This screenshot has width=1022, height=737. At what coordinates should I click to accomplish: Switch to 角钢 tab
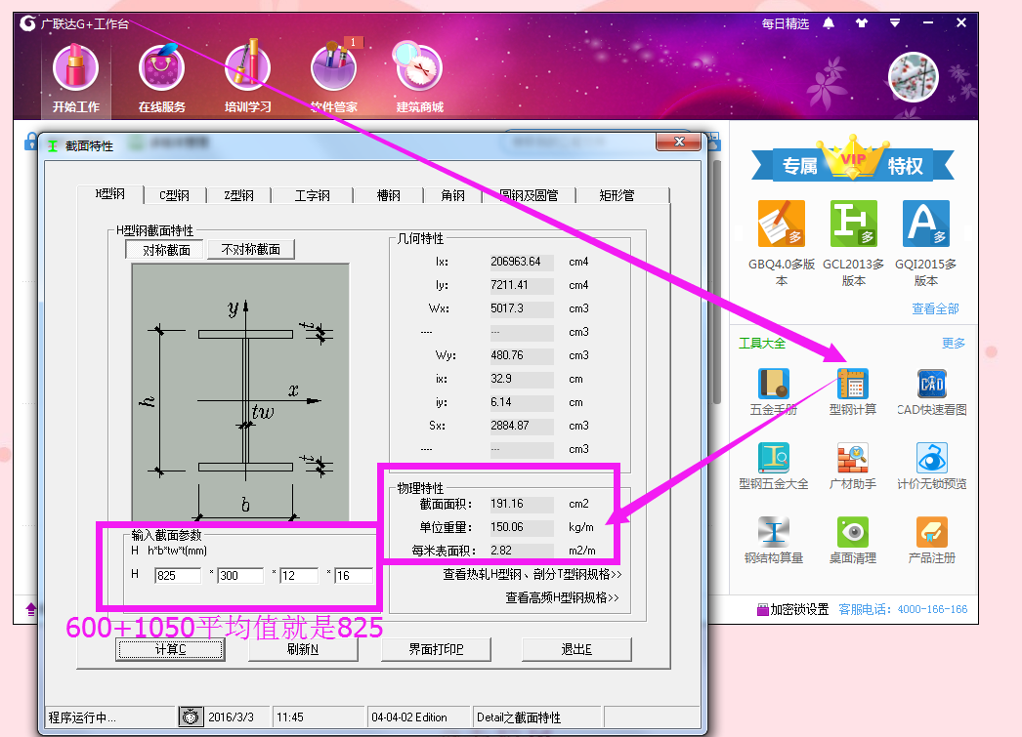pyautogui.click(x=453, y=195)
